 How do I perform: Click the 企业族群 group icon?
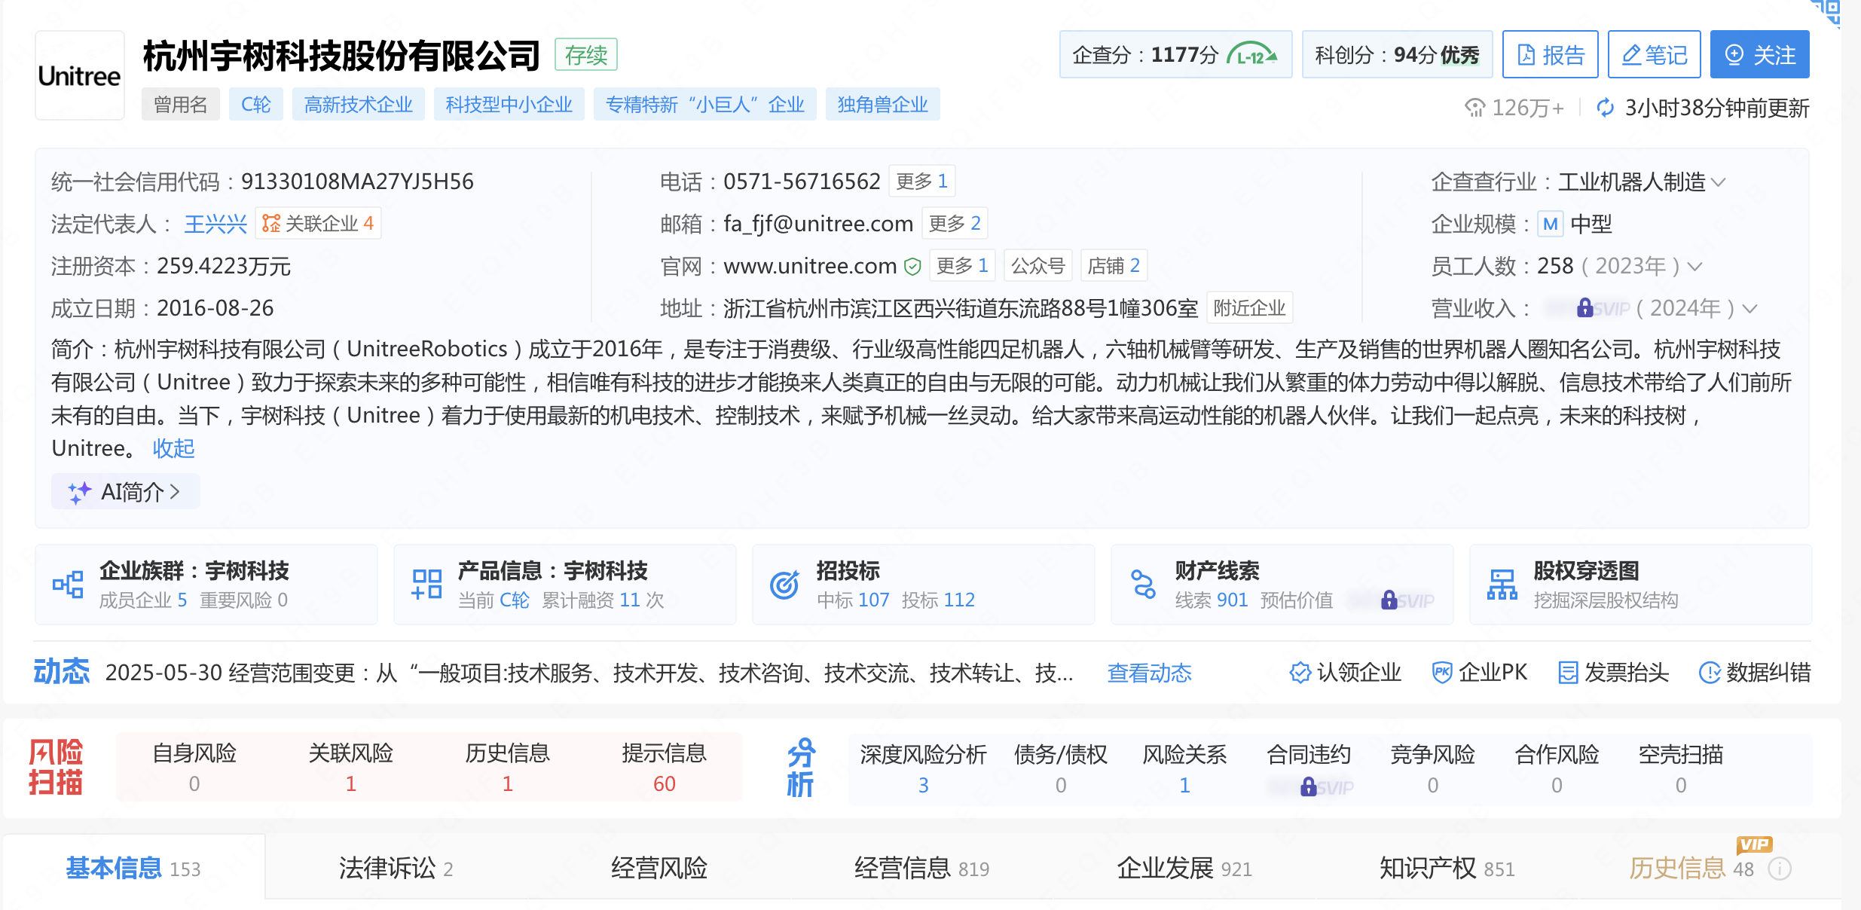[68, 585]
